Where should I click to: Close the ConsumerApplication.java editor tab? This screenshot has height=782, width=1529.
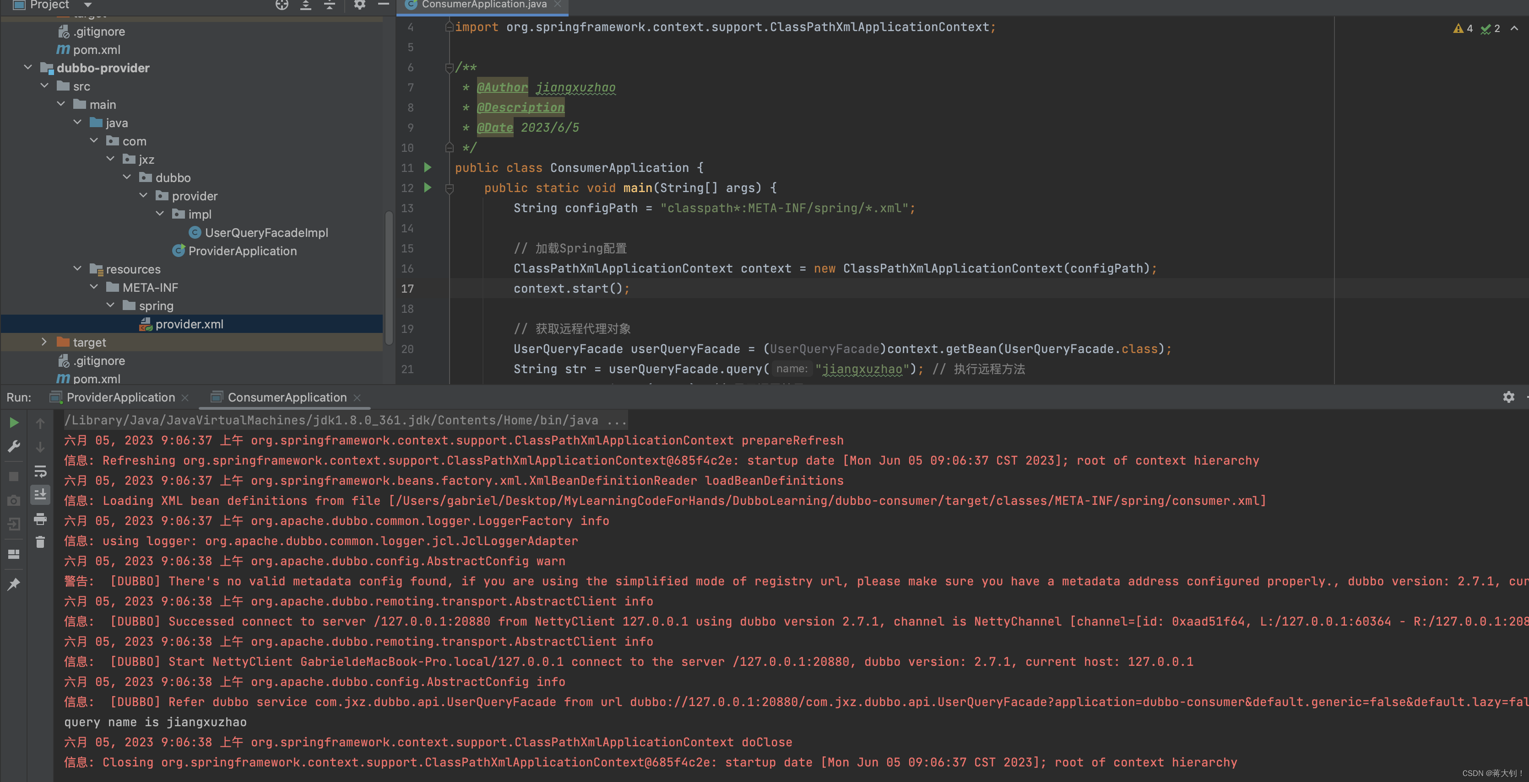pos(557,5)
